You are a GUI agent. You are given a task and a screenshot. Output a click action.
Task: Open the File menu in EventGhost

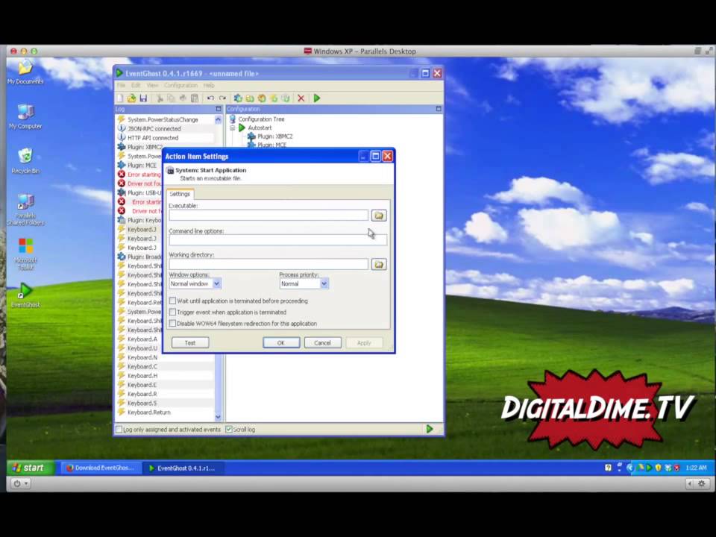(x=121, y=85)
